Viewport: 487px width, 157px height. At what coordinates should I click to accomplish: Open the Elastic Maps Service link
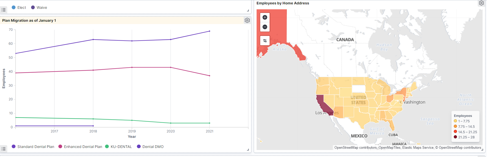coord(418,147)
